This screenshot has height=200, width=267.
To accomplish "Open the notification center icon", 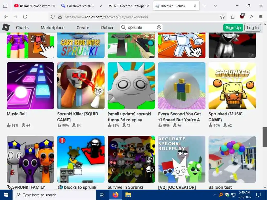I will tap(258, 195).
